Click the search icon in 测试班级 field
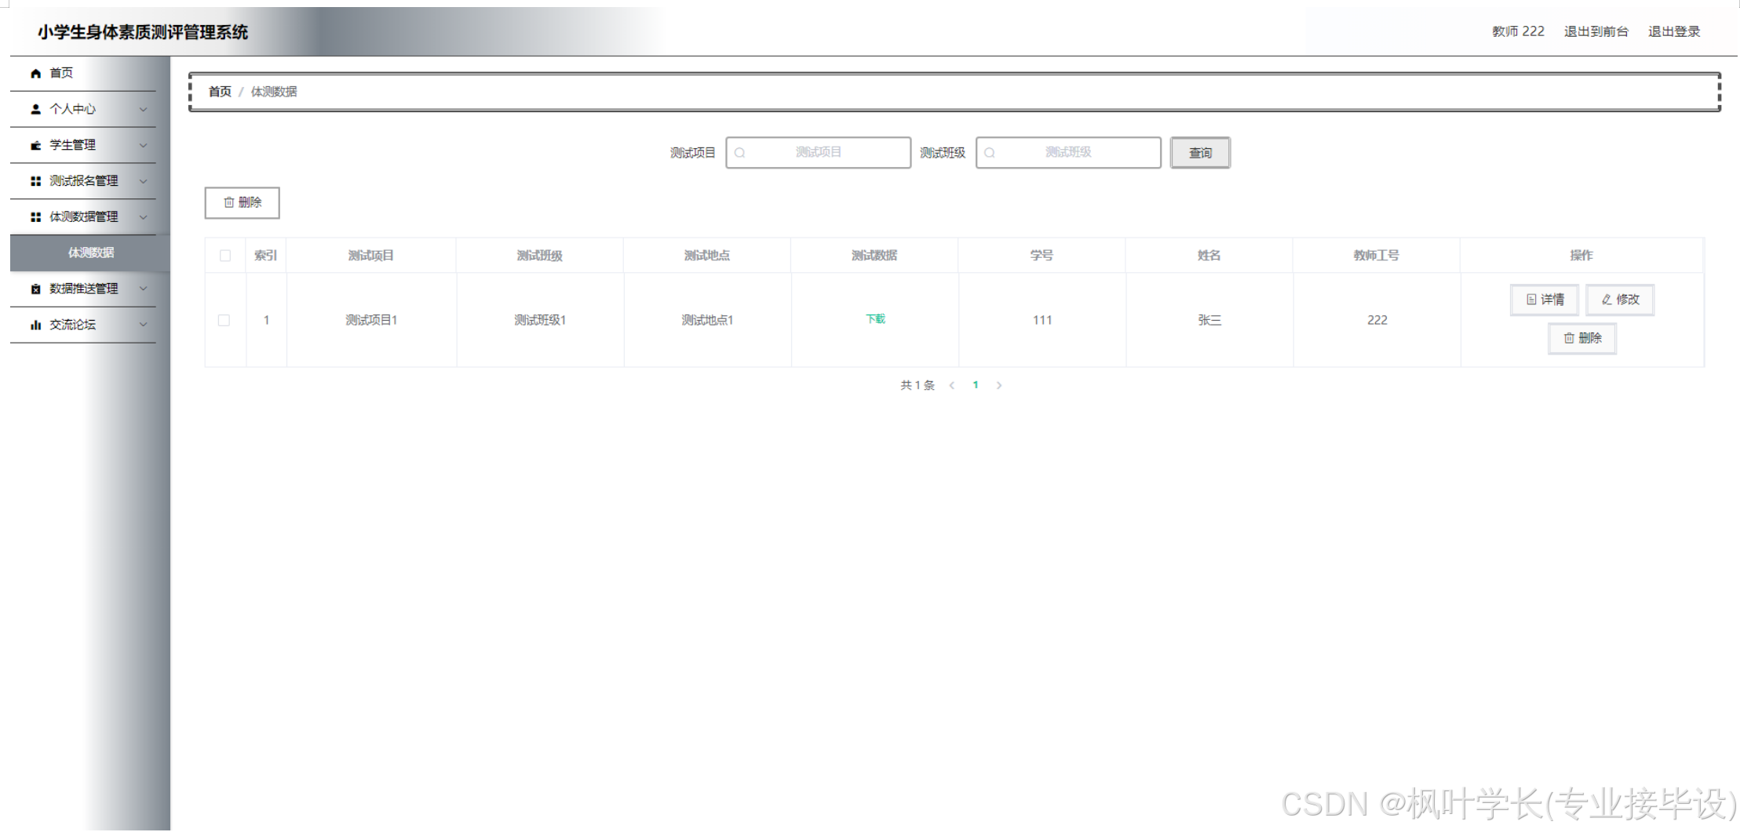1740x832 pixels. point(990,153)
